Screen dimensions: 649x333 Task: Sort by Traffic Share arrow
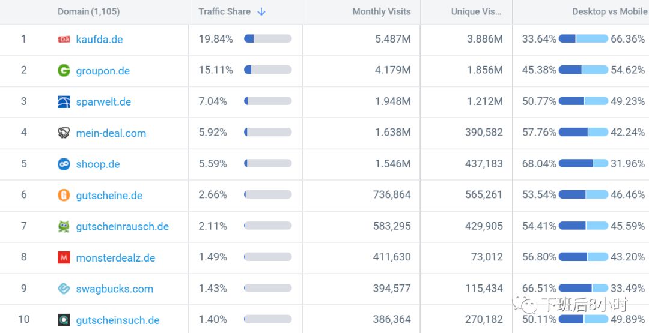point(261,12)
